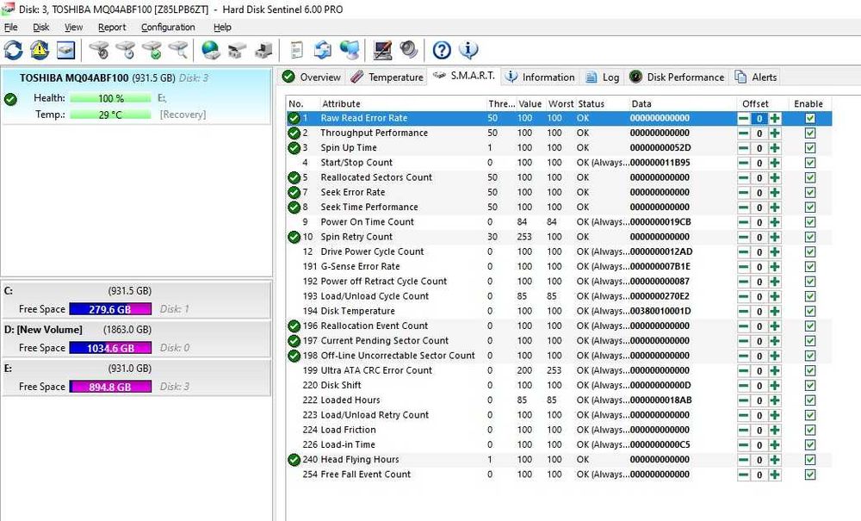Switch to the Overview tab

pos(312,77)
